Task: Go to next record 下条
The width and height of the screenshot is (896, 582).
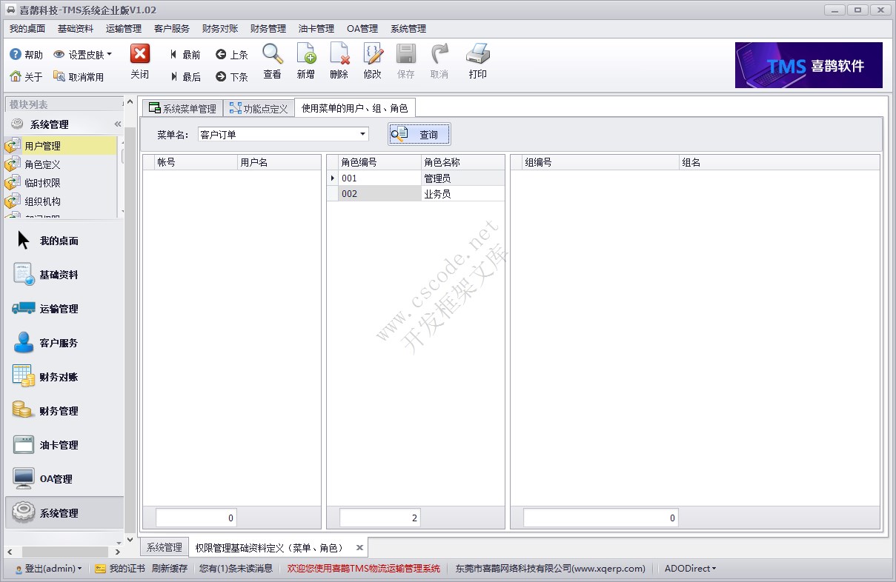Action: pos(232,76)
